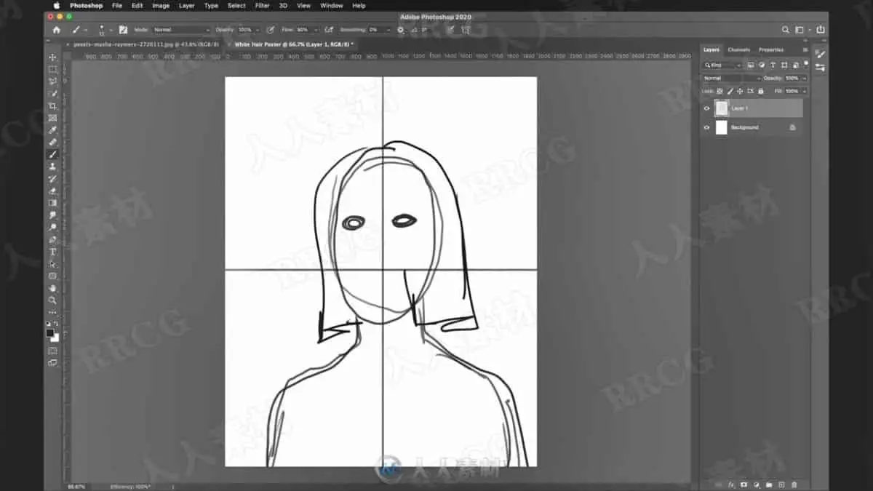The image size is (873, 491).
Task: Click the zoom percentage field at bottom
Action: [75, 487]
